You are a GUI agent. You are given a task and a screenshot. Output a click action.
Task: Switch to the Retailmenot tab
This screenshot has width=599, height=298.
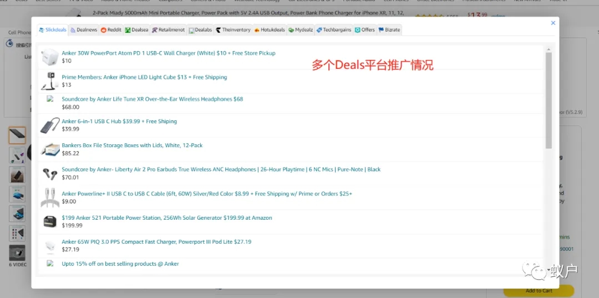click(x=168, y=30)
